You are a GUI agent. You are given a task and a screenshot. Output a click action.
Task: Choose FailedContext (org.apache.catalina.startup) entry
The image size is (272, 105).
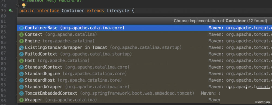click(144, 54)
